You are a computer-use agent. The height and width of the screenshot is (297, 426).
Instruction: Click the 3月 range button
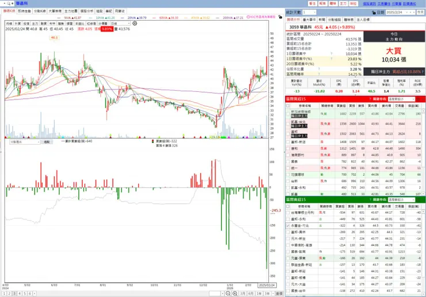[x=242, y=294]
